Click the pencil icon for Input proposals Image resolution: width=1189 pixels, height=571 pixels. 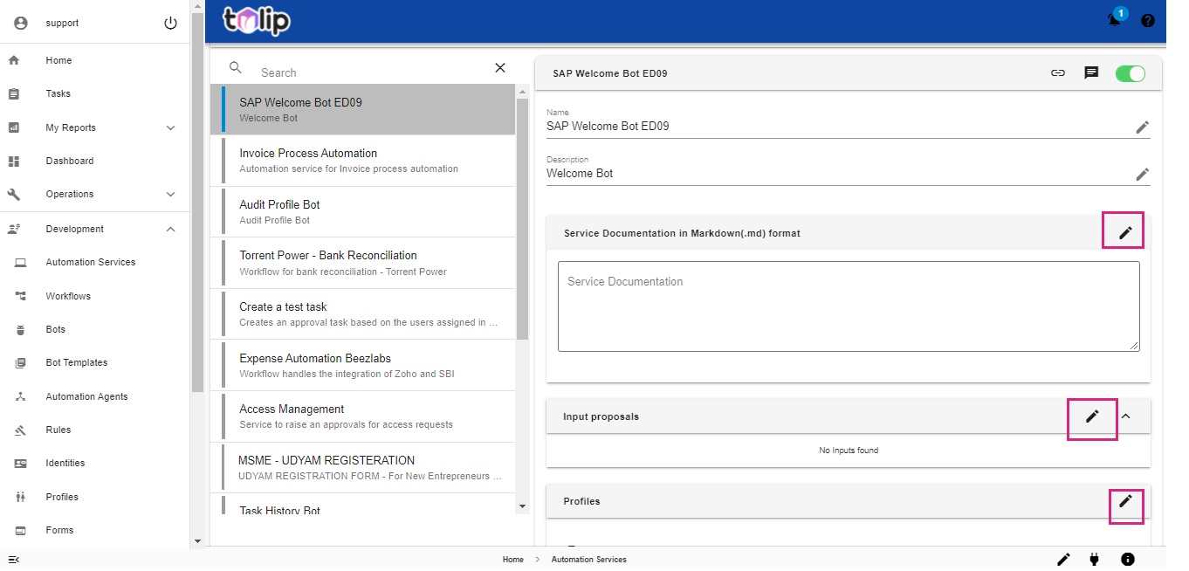tap(1092, 416)
